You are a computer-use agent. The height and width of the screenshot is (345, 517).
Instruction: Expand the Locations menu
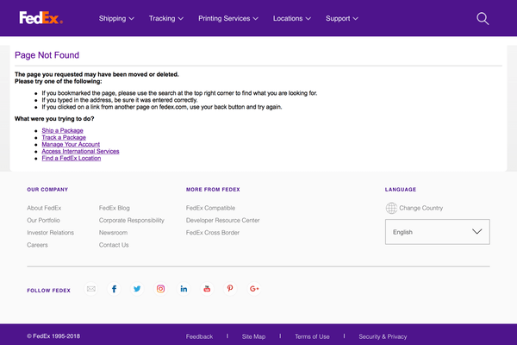pyautogui.click(x=292, y=18)
